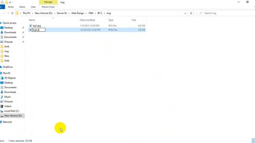Open 3D Objects under This PC
Image resolution: width=255 pixels, height=143 pixels.
10,78
